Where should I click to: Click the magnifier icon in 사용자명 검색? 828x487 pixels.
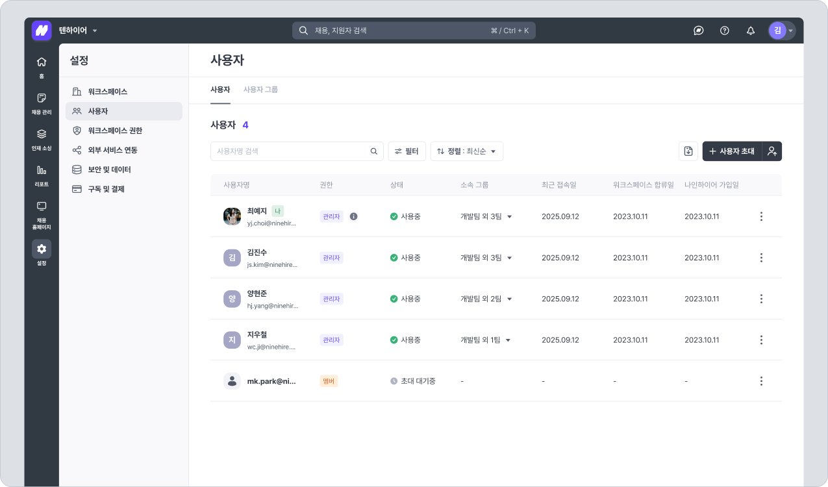[x=374, y=151]
